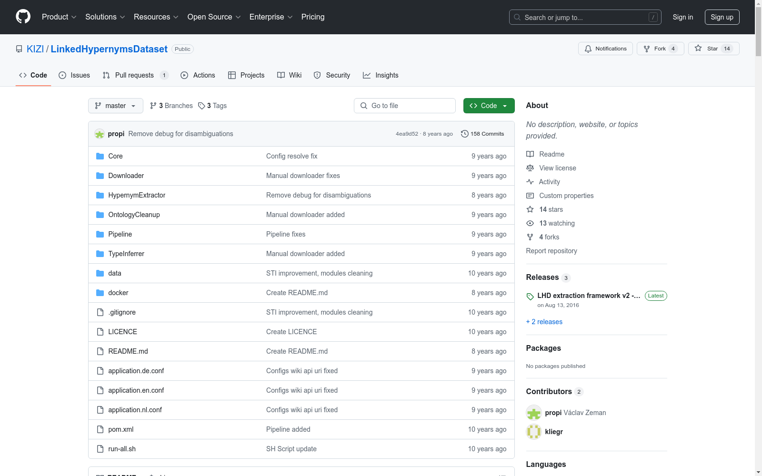Click the Report repository link
The image size is (762, 476).
point(551,251)
